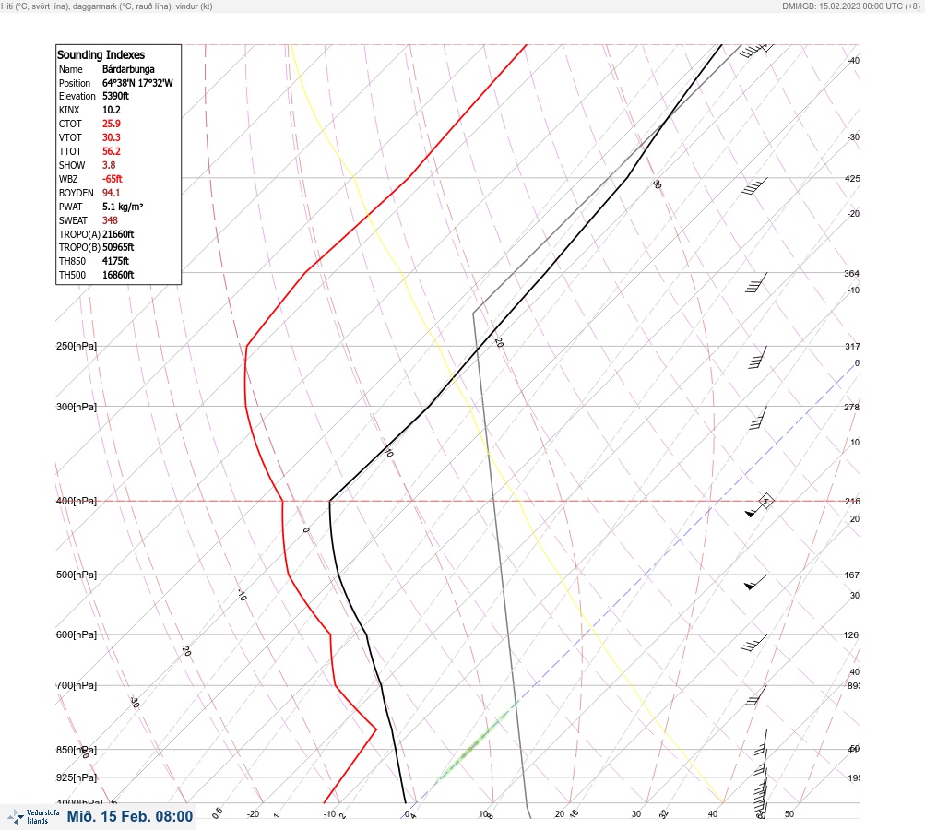The width and height of the screenshot is (925, 830).
Task: Click the VTOT value 30.3
Action: pos(111,137)
